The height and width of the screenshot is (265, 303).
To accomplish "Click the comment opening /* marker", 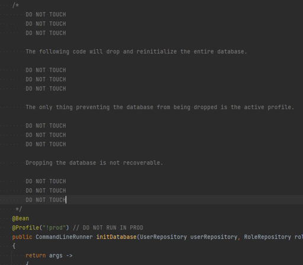I will pyautogui.click(x=15, y=5).
